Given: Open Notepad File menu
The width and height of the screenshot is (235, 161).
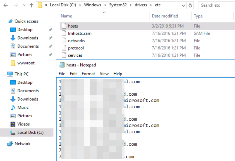Looking at the screenshot, I should [x=62, y=74].
